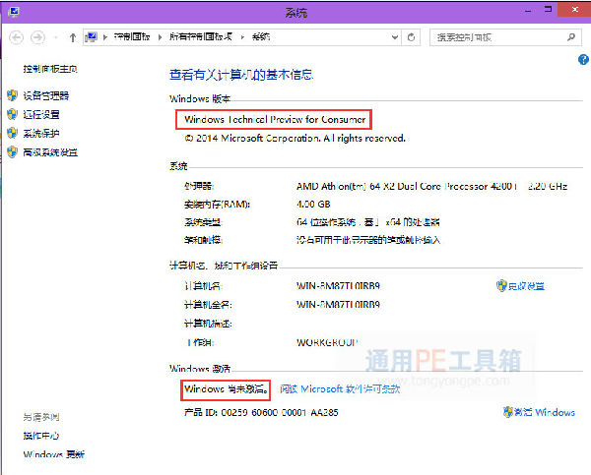Viewport: 591px width, 475px height.
Task: Click shield icon beside 系统保护
Action: [x=13, y=133]
